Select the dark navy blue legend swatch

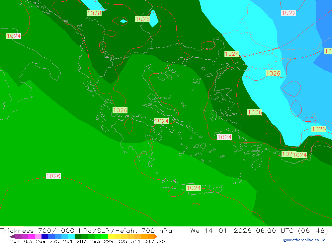click(44, 236)
